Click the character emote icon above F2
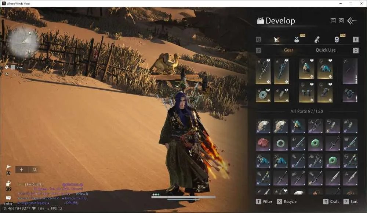This screenshot has width=367, height=213. (8, 183)
